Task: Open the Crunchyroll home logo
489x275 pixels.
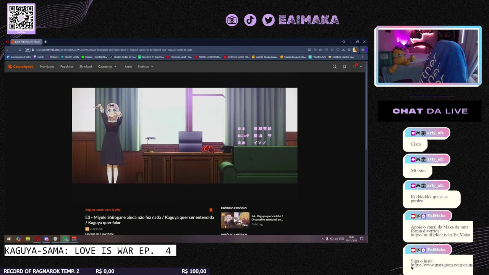Action: coord(21,66)
